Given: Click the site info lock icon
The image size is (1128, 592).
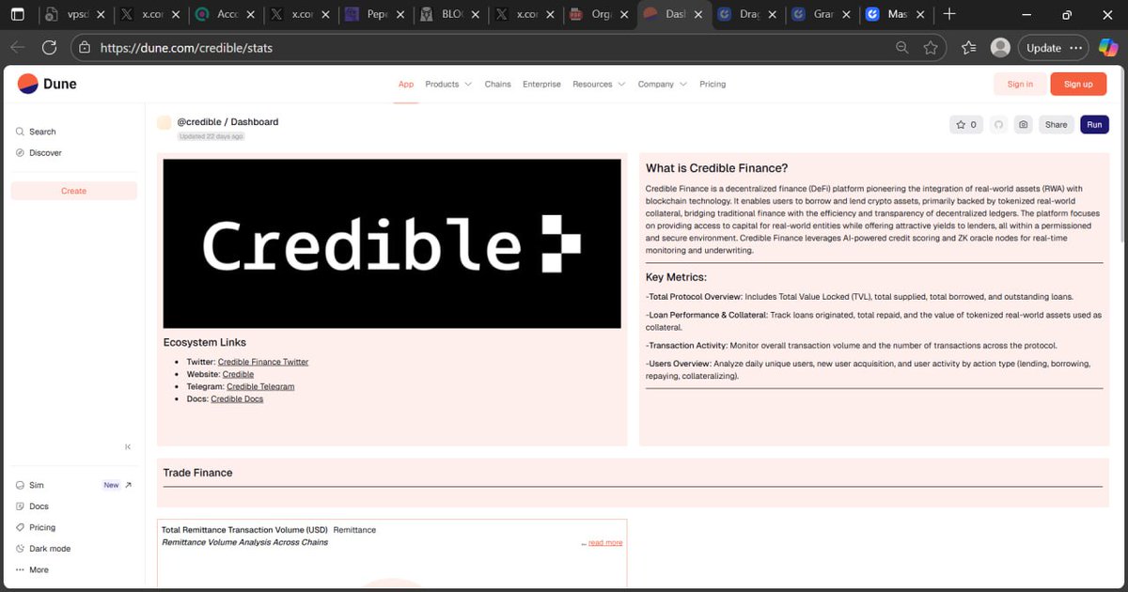Looking at the screenshot, I should click(x=85, y=47).
